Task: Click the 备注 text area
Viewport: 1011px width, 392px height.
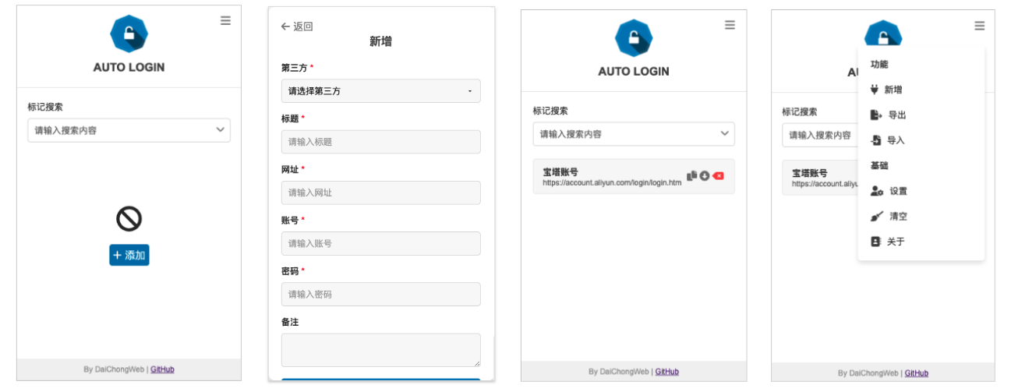Action: tap(380, 350)
